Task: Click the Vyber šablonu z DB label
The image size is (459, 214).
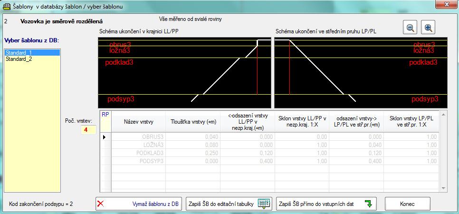Action: tap(32, 40)
